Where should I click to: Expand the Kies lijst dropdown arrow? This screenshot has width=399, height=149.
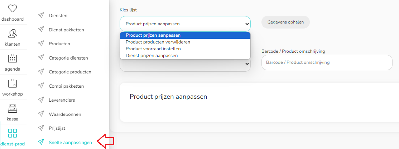point(246,24)
